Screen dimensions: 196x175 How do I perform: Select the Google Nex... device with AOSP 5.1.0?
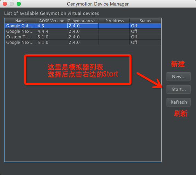pos(83,43)
